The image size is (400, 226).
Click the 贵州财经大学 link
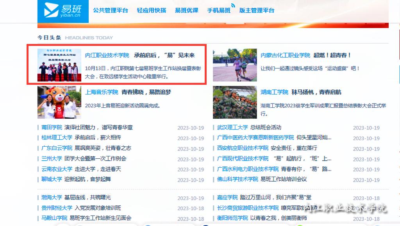tap(57, 208)
